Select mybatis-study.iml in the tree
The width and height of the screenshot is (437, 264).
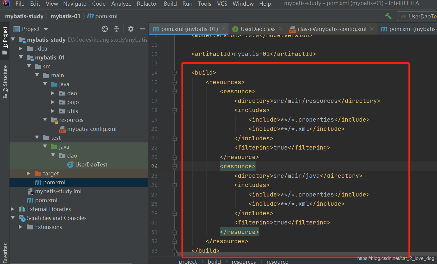coord(58,191)
